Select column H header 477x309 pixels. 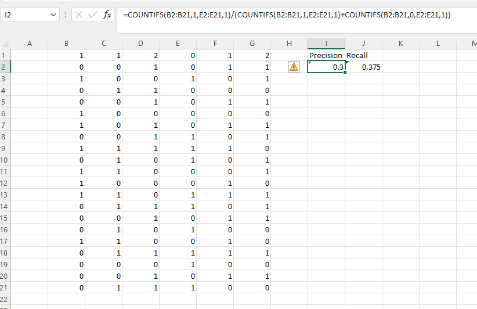pyautogui.click(x=290, y=44)
